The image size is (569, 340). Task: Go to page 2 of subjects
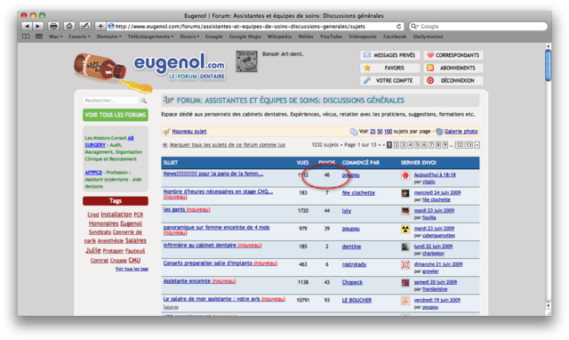396,145
